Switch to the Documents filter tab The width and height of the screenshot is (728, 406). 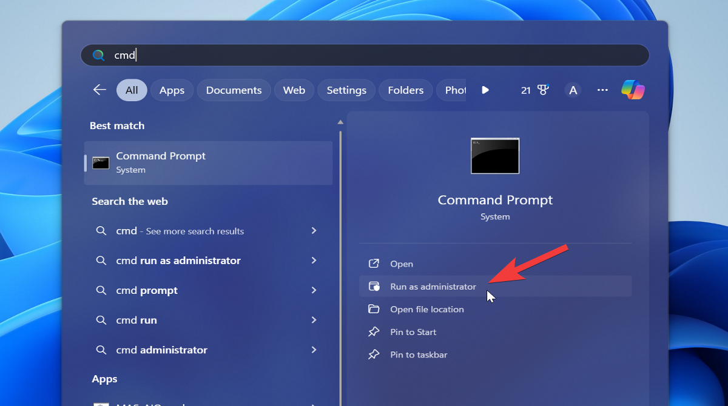[234, 90]
